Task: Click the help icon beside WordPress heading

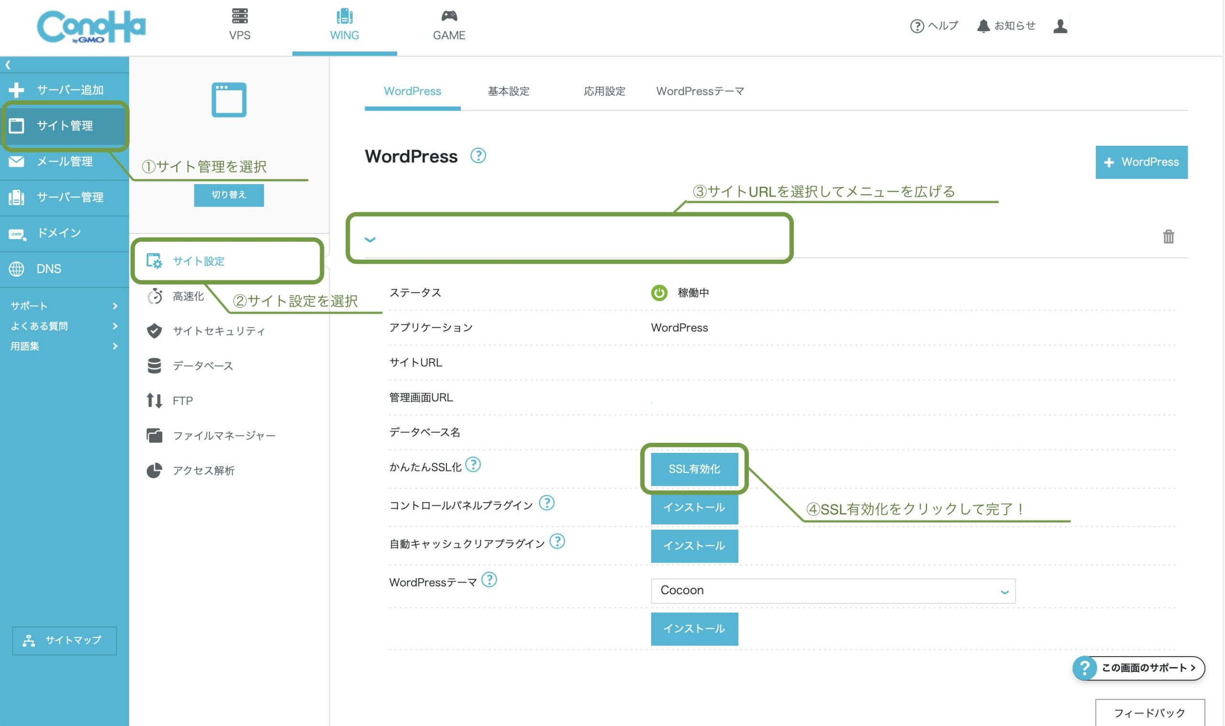Action: pyautogui.click(x=478, y=155)
